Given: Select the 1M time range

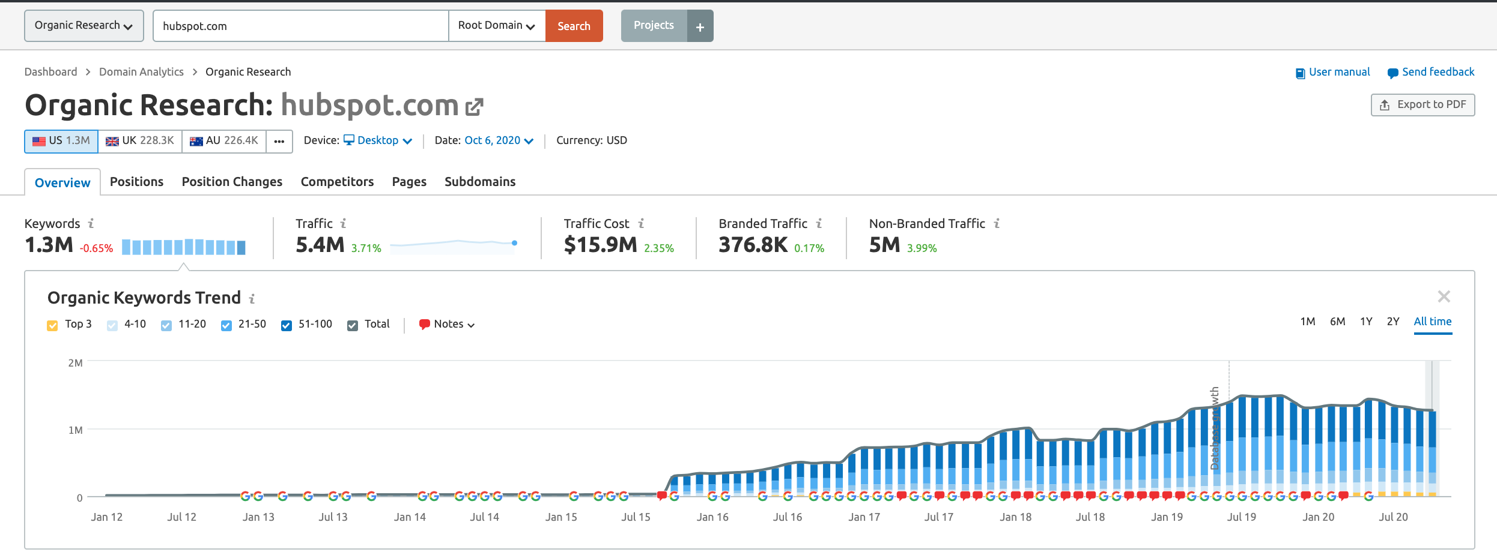Looking at the screenshot, I should tap(1308, 322).
